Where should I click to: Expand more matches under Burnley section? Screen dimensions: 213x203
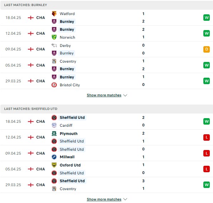[104, 95]
